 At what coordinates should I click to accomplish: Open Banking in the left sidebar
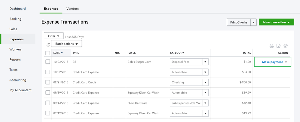[x=15, y=19]
